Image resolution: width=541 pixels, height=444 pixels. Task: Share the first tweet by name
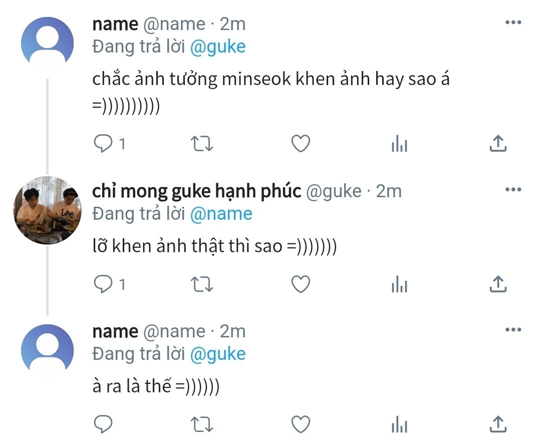[497, 144]
